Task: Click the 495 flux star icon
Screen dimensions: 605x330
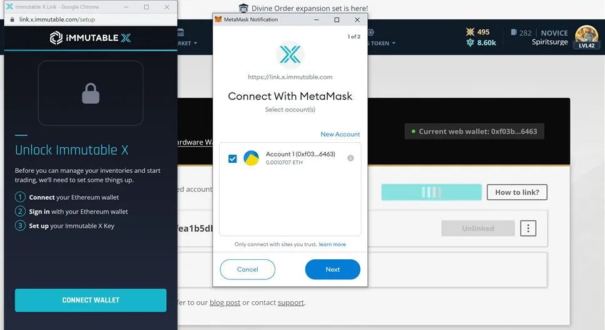Action: [470, 32]
